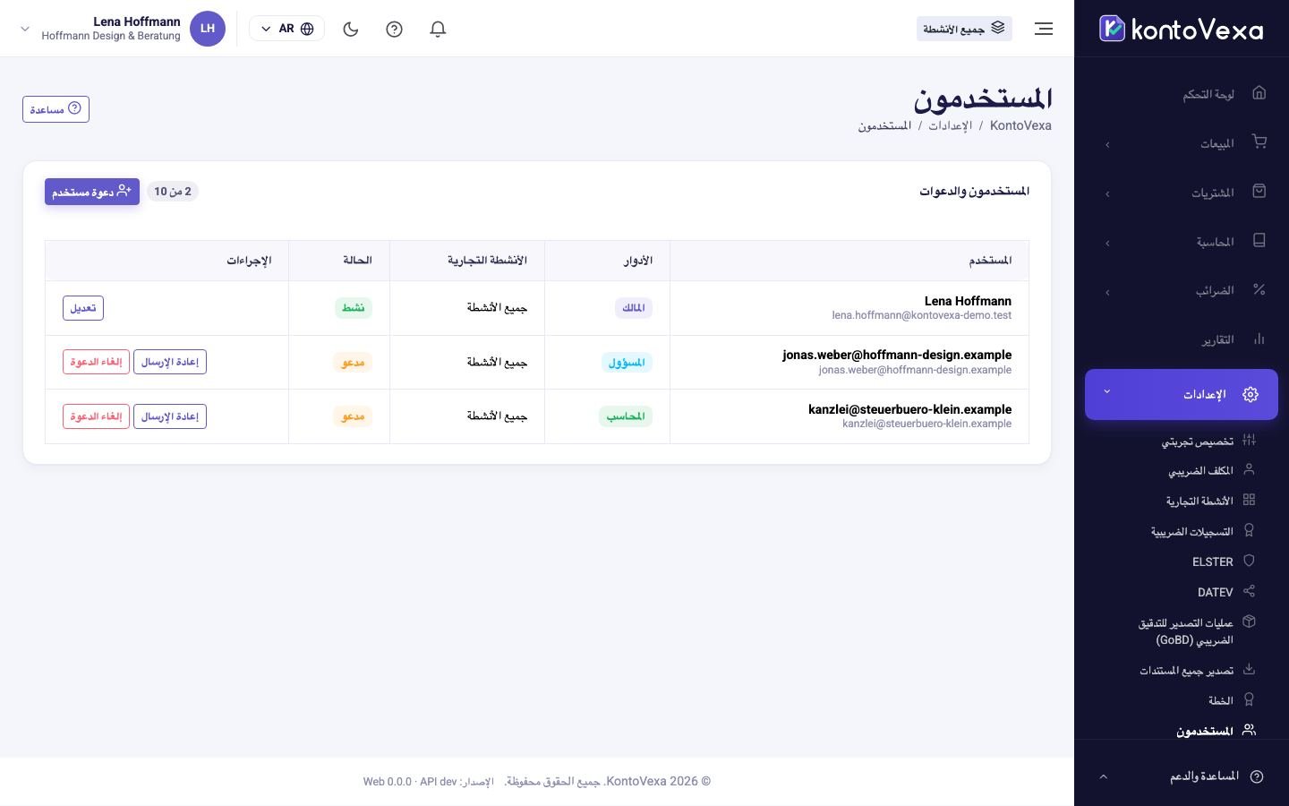Click إلغاء الدعوة for kanzlei invitation
Image resolution: width=1289 pixels, height=806 pixels.
96,416
